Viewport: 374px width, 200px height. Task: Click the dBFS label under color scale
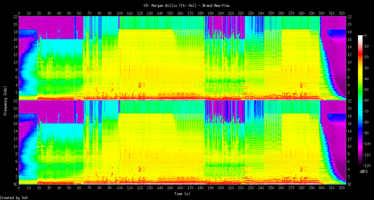point(364,172)
